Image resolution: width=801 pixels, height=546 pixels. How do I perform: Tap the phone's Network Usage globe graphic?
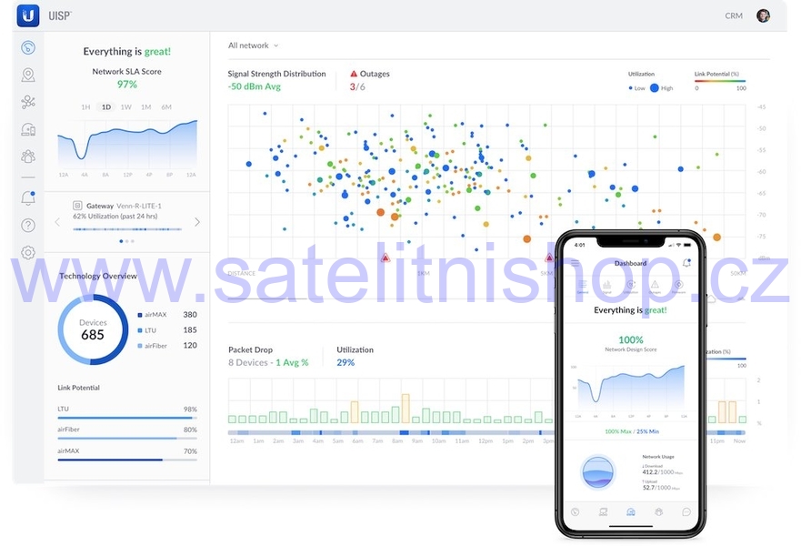(597, 472)
